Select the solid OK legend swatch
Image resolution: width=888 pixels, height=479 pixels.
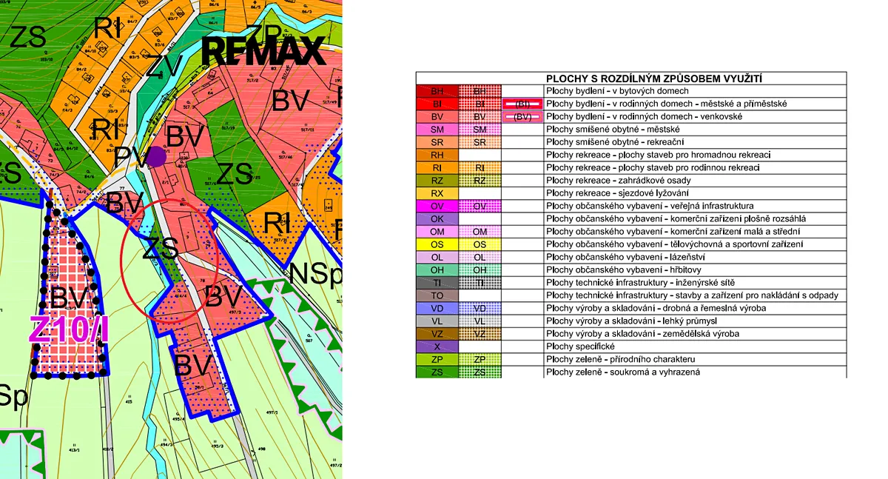coord(437,219)
